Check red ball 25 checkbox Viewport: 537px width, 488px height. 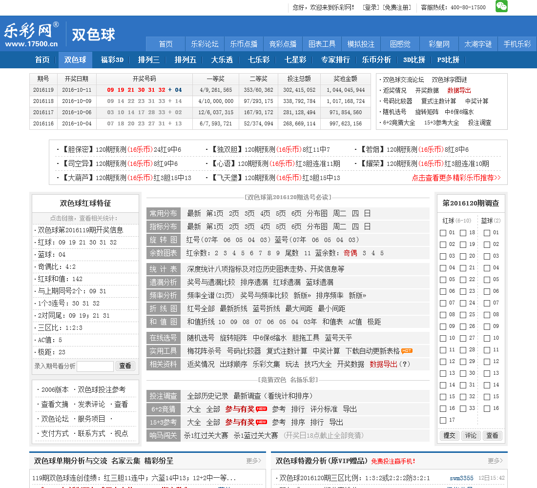pos(463,315)
